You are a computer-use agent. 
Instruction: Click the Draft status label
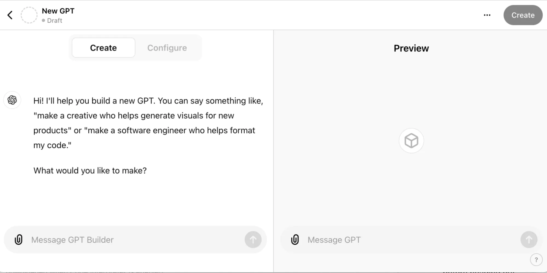coord(54,20)
